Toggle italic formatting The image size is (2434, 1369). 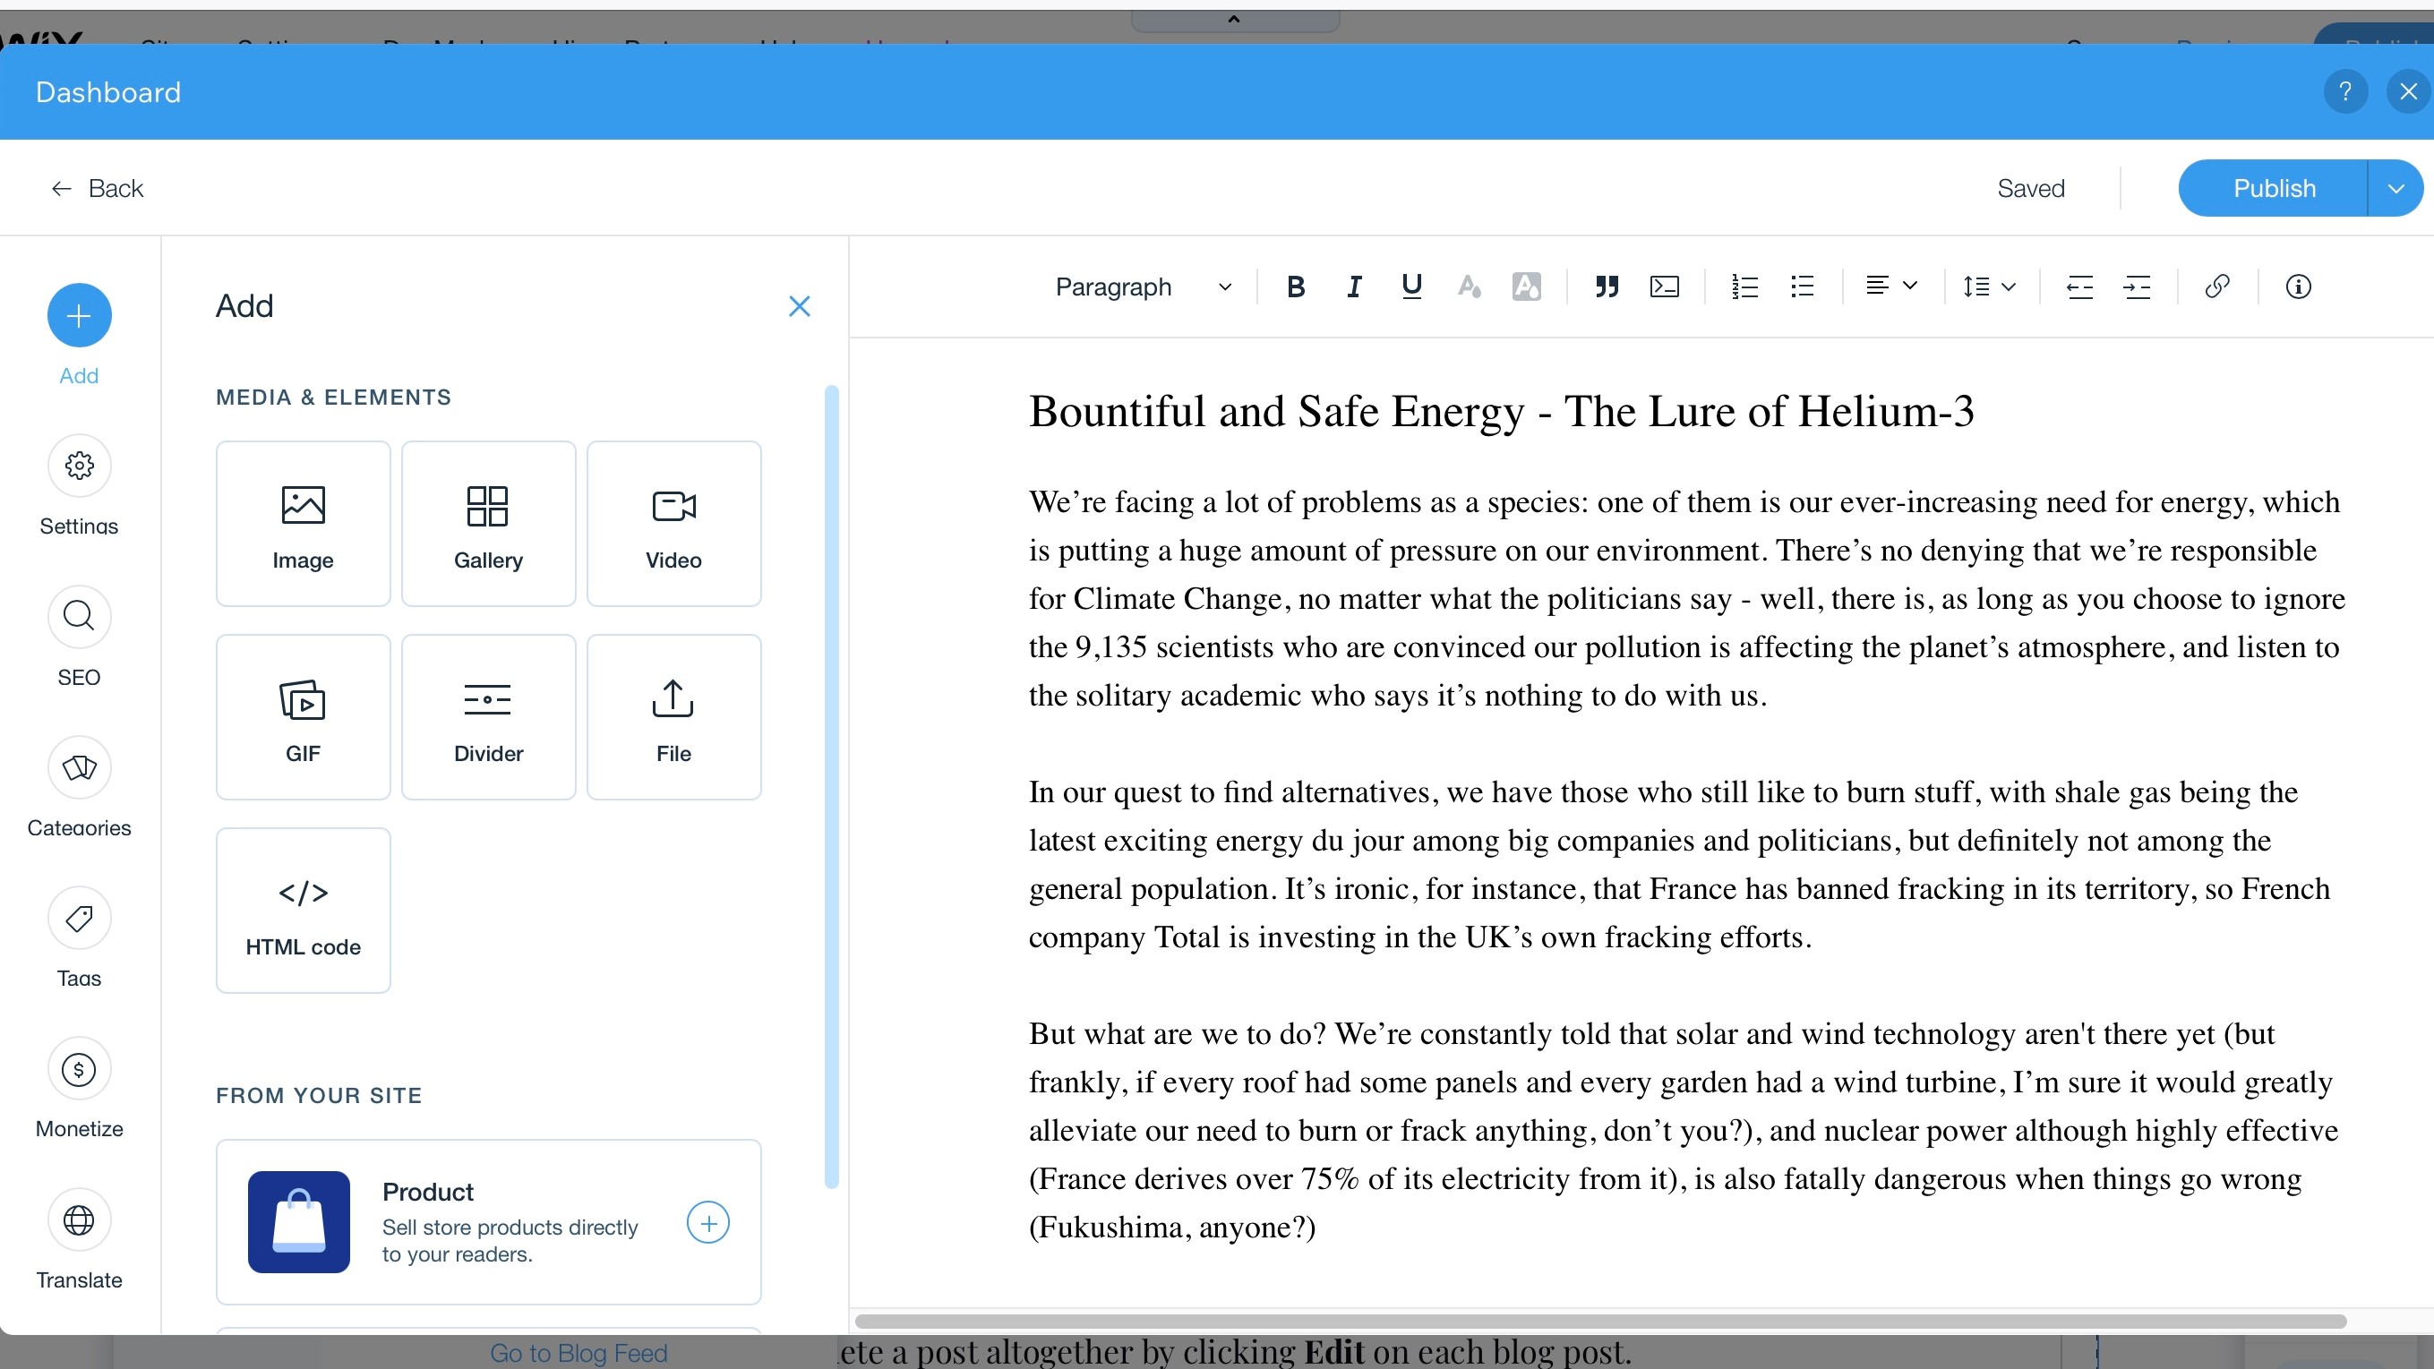pyautogui.click(x=1354, y=287)
